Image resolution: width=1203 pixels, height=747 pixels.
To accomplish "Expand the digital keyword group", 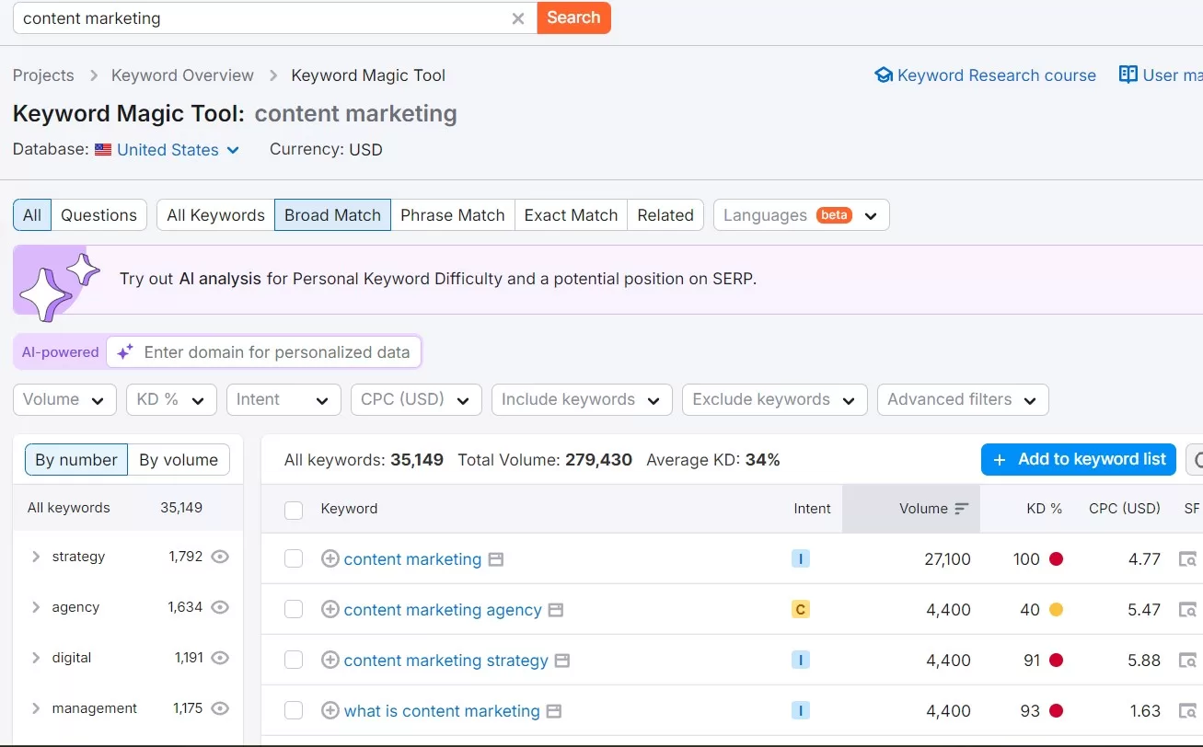I will click(x=36, y=658).
